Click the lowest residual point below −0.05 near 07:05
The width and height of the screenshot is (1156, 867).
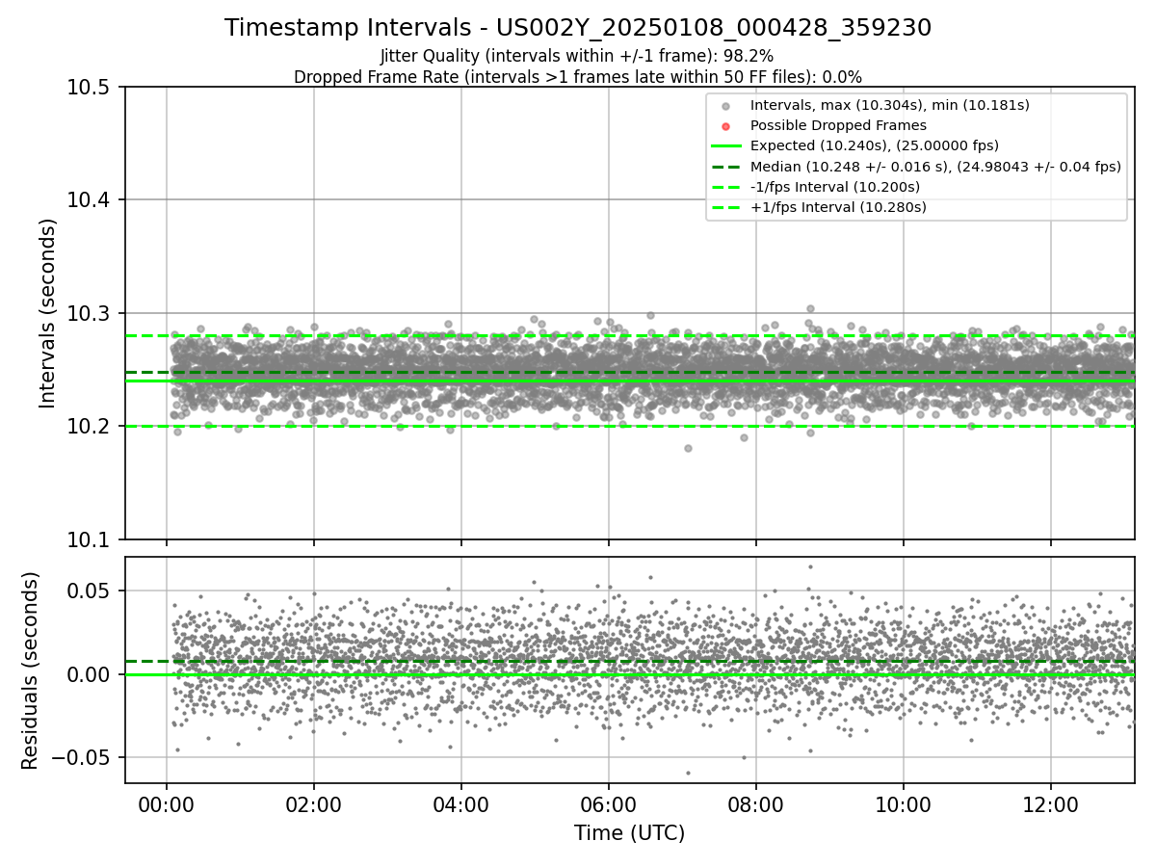tap(688, 773)
